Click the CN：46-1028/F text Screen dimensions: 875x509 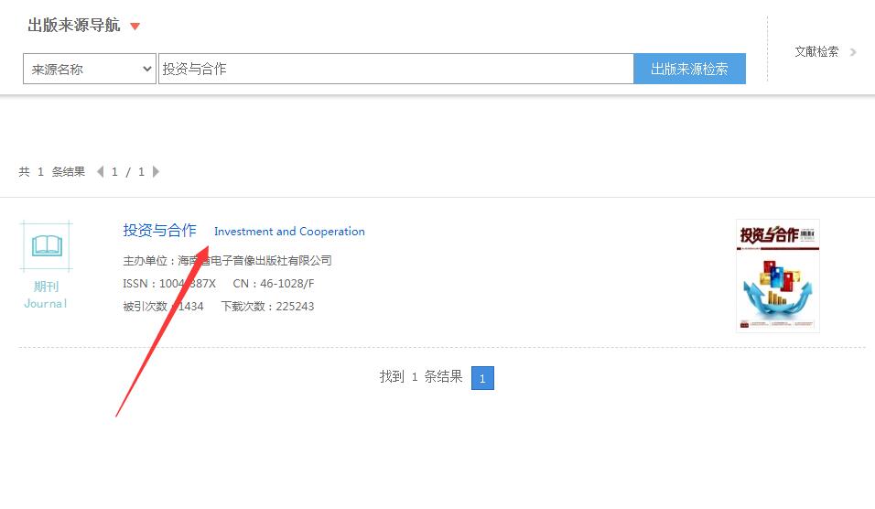(x=274, y=284)
